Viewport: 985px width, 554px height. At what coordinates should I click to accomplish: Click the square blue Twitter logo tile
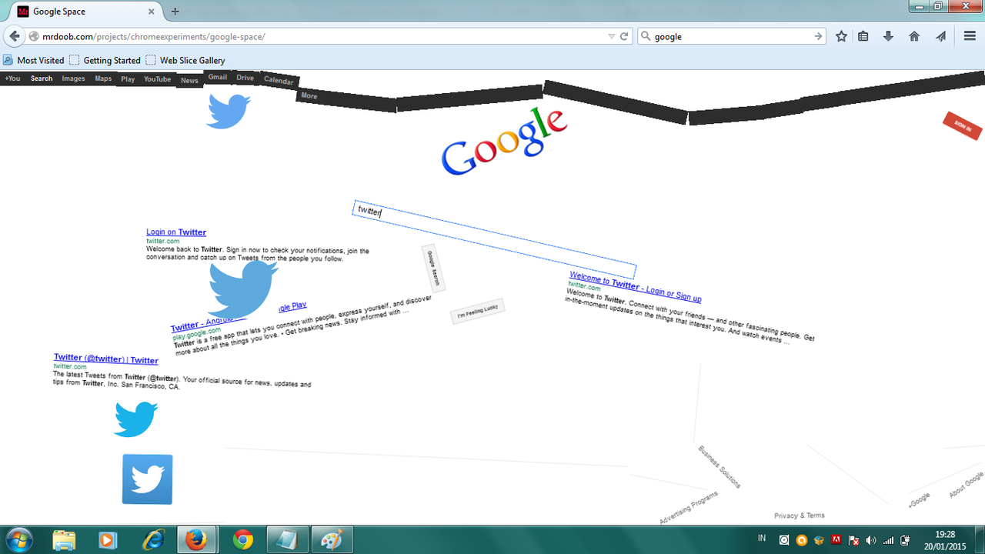coord(147,479)
